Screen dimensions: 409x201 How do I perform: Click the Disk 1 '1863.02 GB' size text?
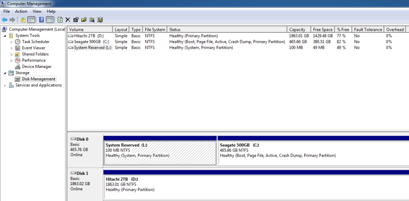(80, 184)
